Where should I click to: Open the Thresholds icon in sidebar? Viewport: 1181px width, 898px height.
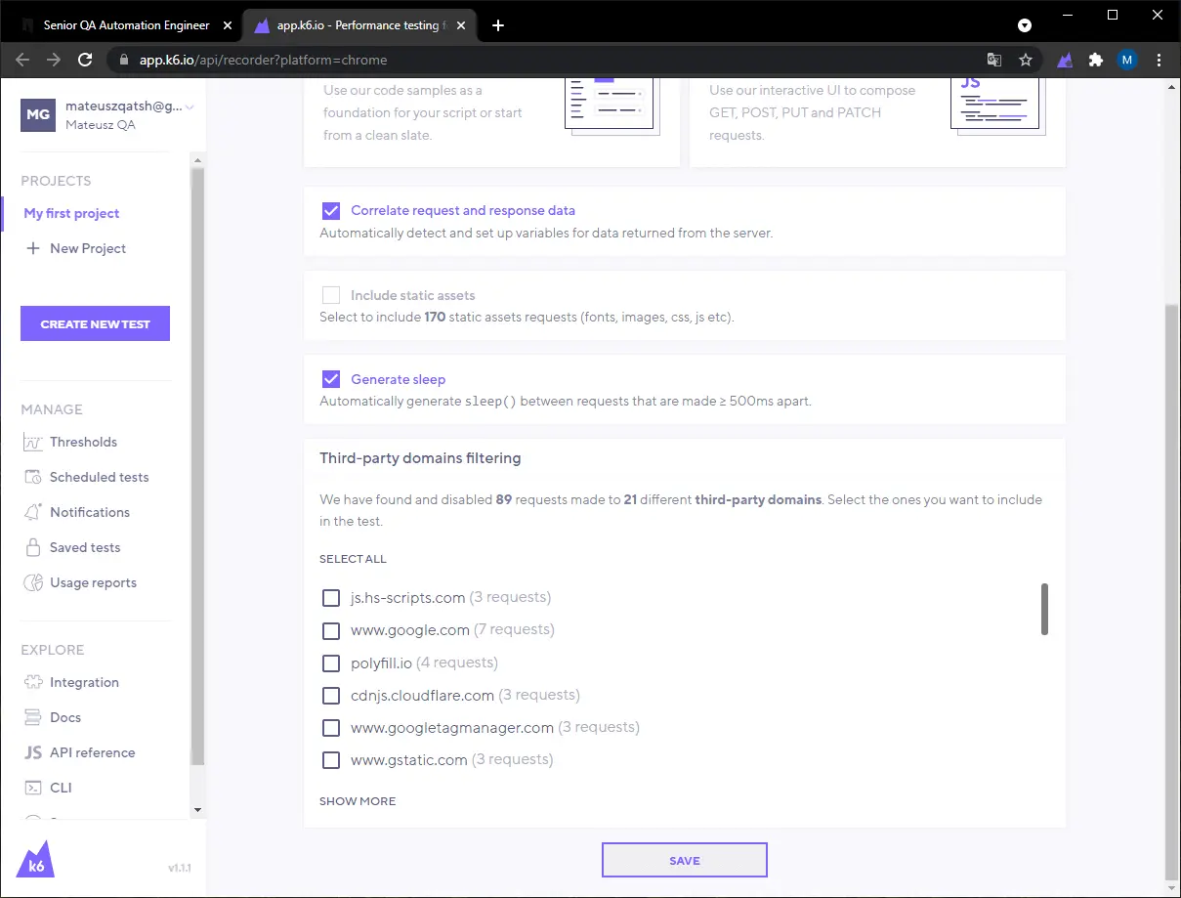pos(33,443)
